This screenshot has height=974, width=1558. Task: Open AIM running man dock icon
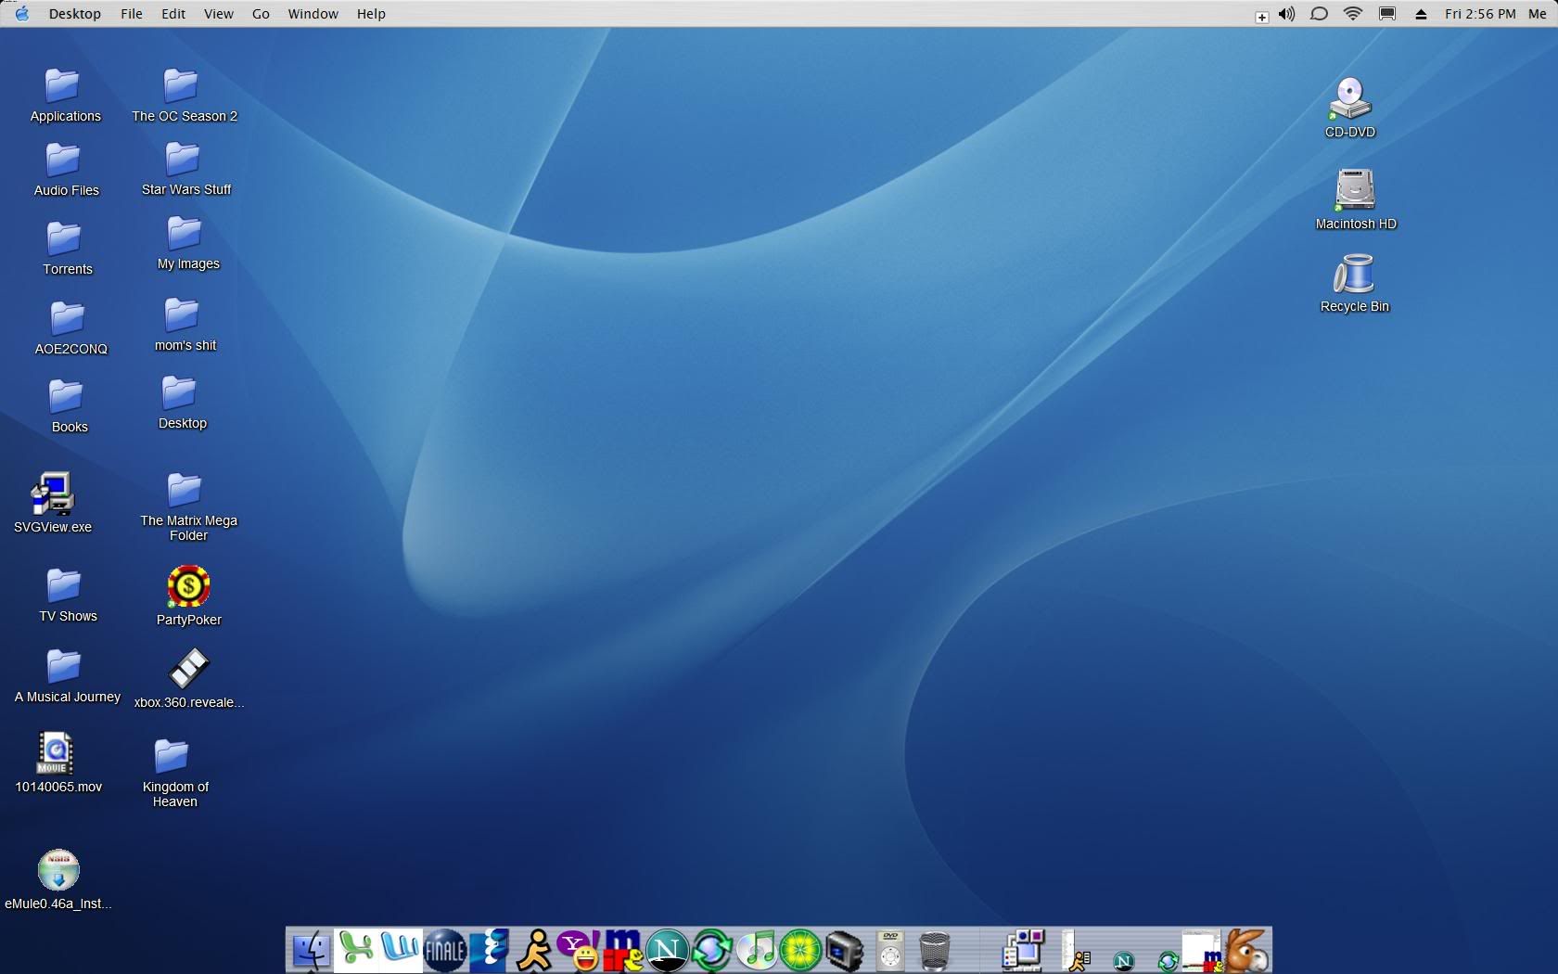534,951
